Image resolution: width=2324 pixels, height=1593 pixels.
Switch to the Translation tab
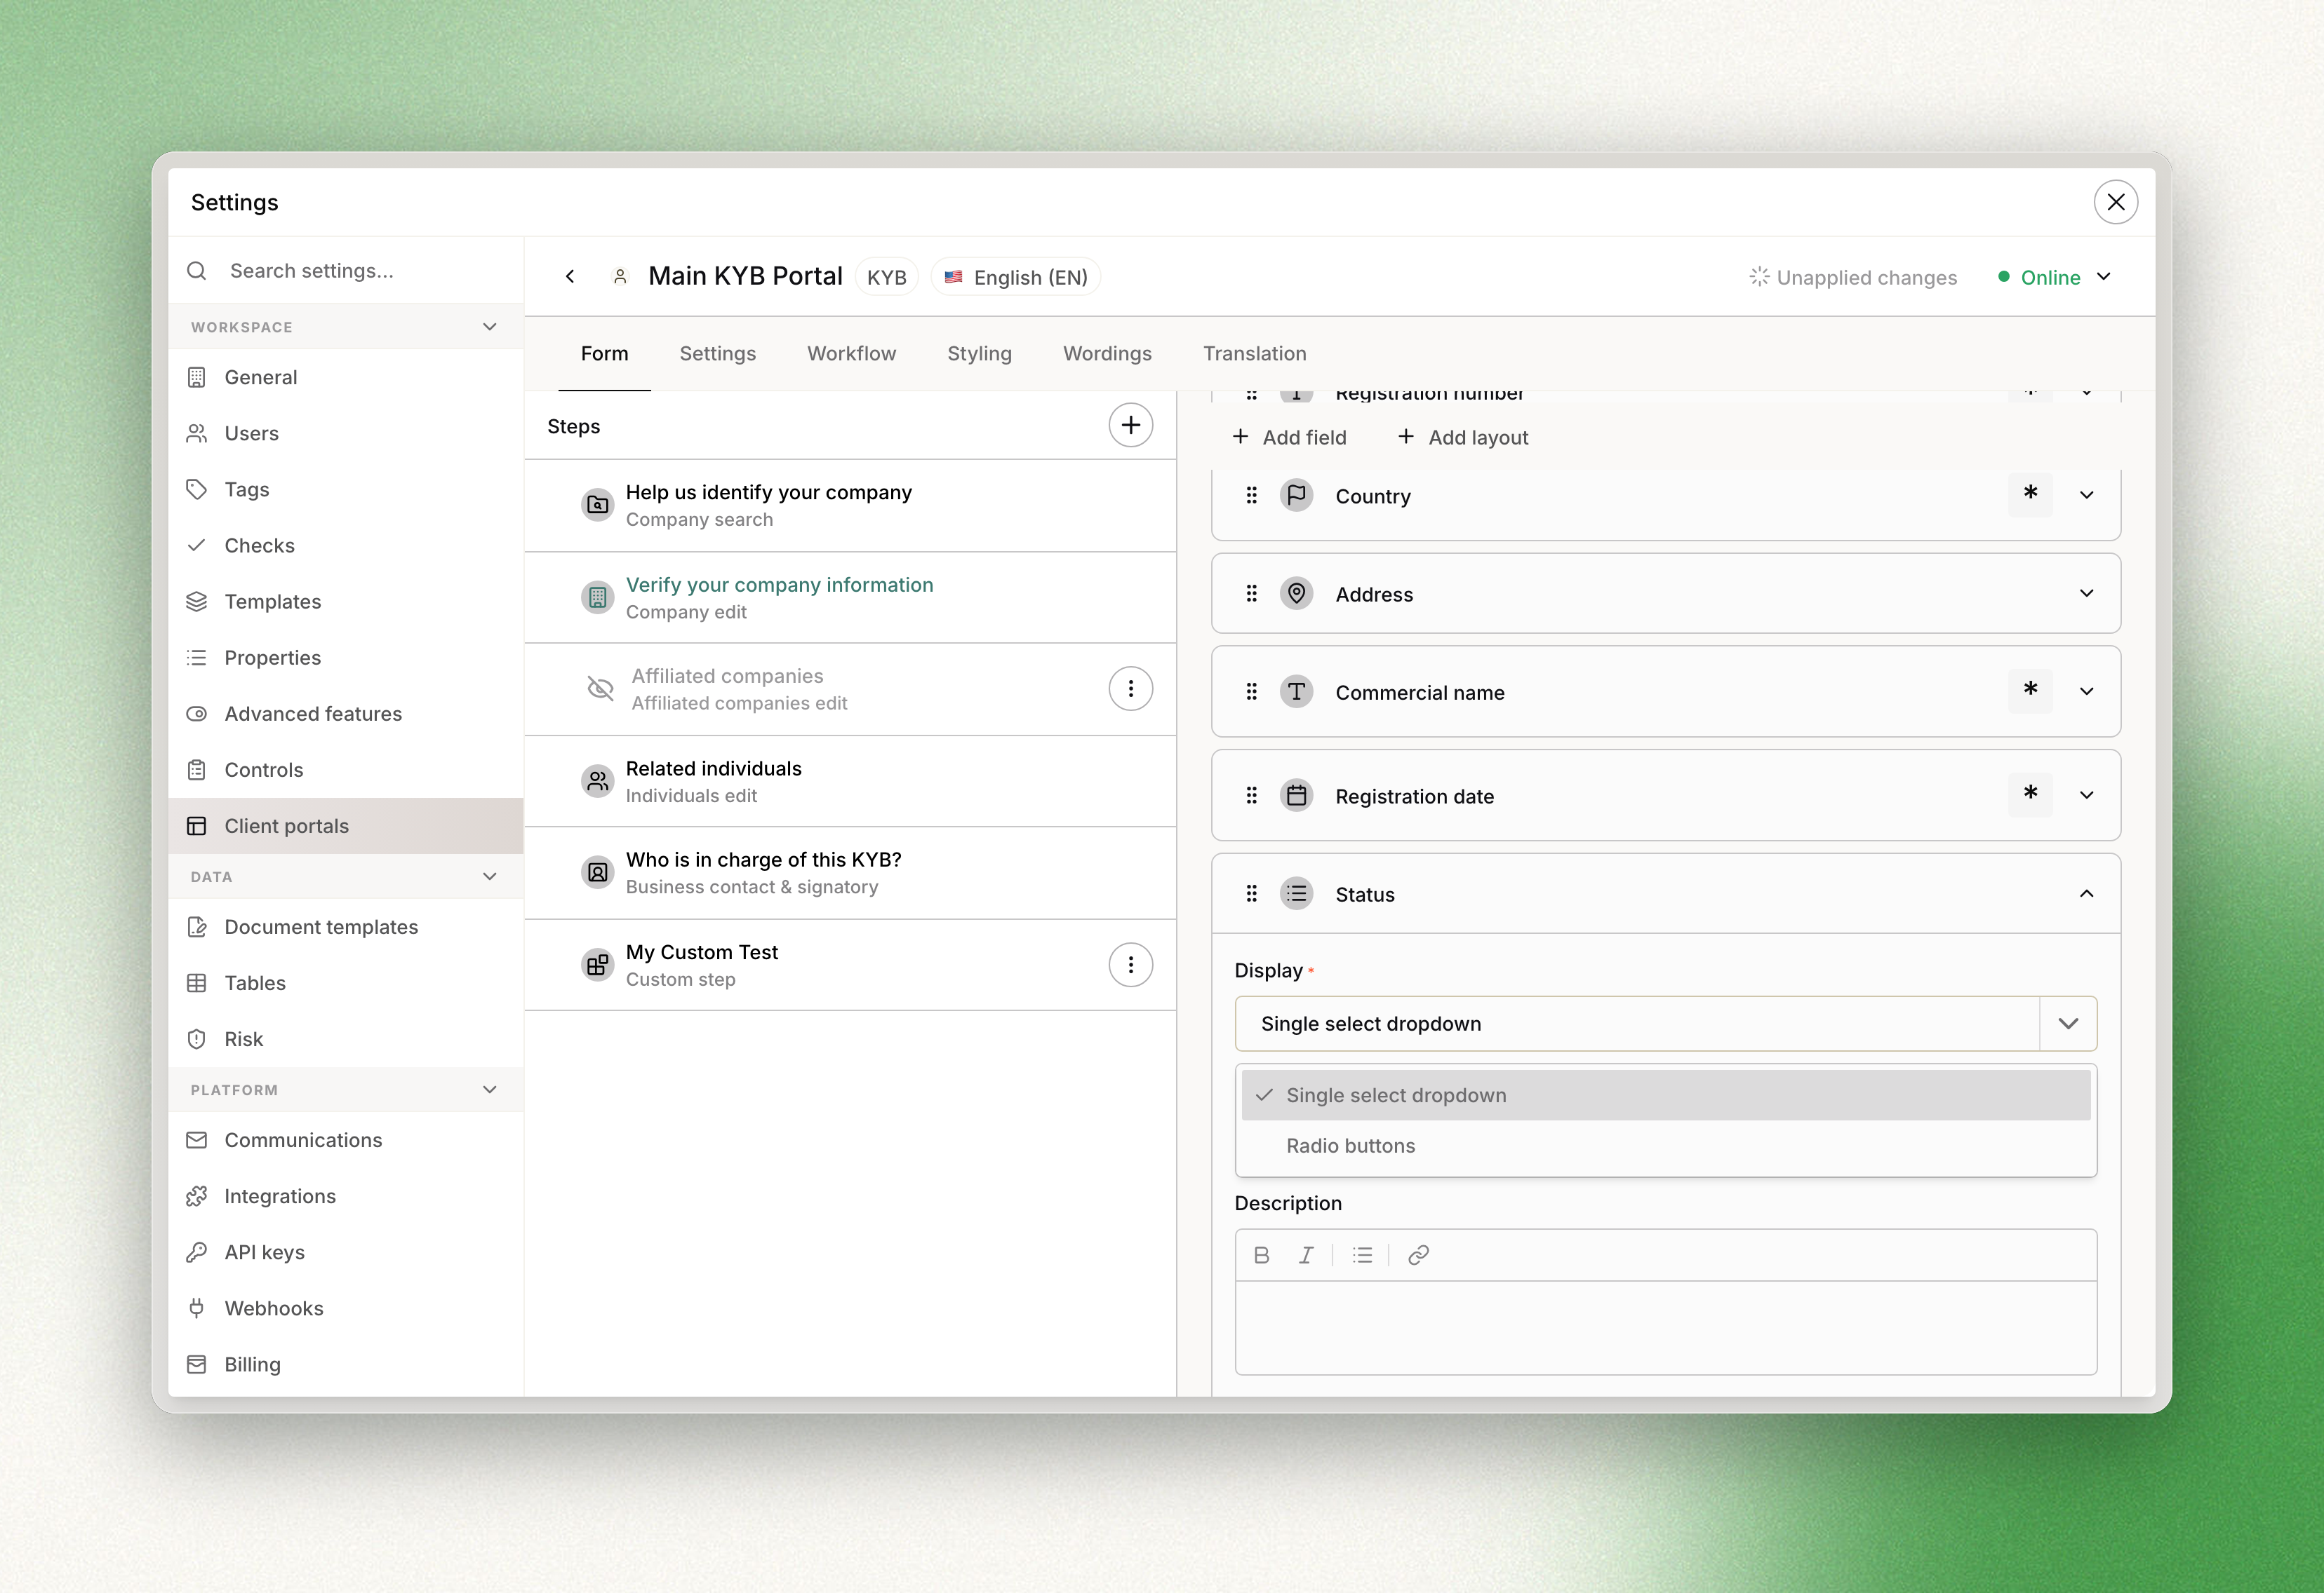click(1254, 354)
